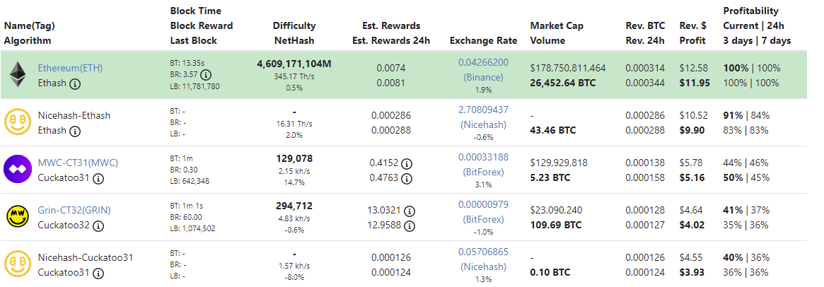Open the Ethereum(ETH) coin link
The width and height of the screenshot is (824, 287).
tap(70, 68)
